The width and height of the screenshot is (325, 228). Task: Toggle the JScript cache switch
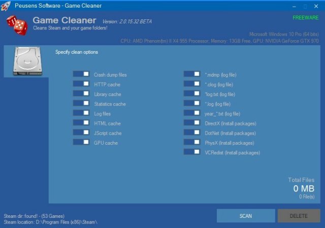click(81, 133)
